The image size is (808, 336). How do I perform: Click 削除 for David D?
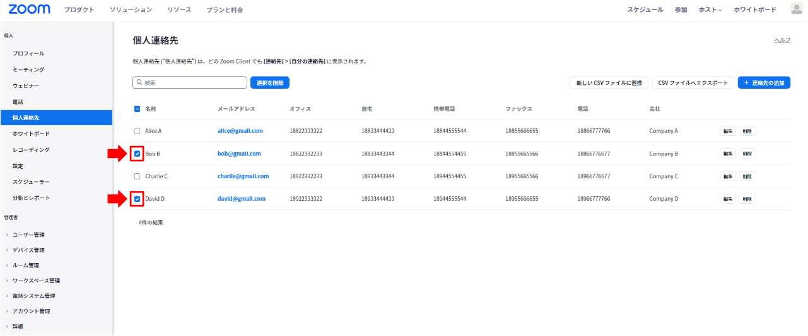(x=747, y=199)
